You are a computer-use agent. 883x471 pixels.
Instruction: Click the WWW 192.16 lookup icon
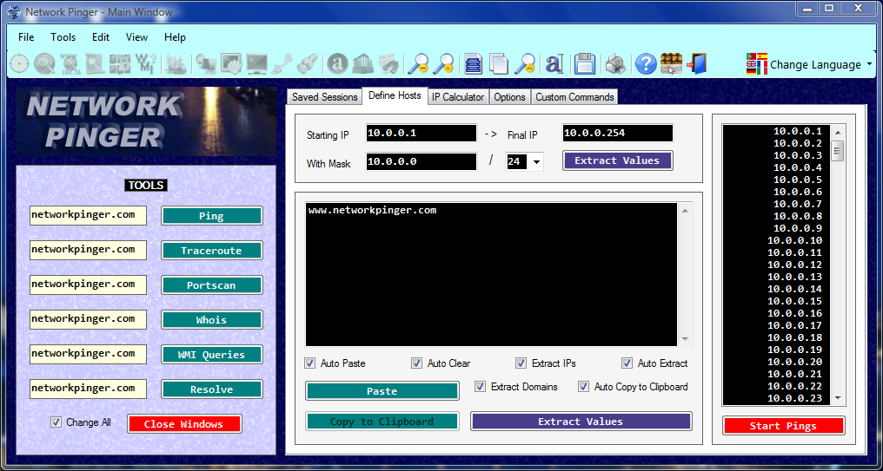click(69, 63)
